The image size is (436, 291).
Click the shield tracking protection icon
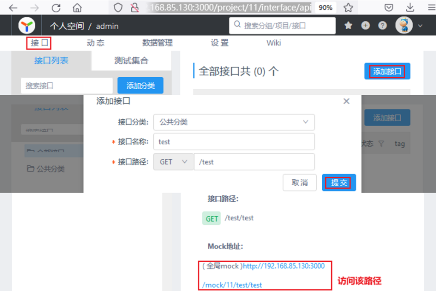click(118, 8)
